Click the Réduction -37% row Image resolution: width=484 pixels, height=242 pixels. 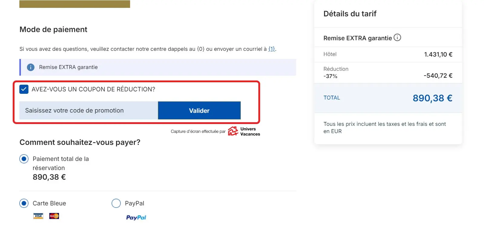point(388,73)
